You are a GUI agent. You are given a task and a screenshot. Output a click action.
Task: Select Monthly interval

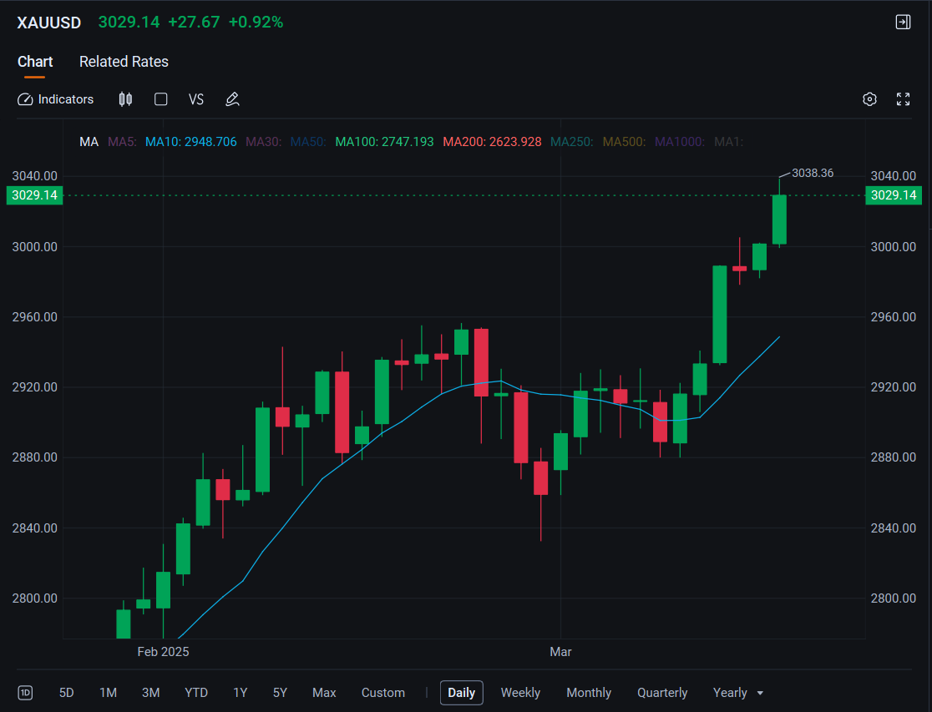tap(589, 693)
